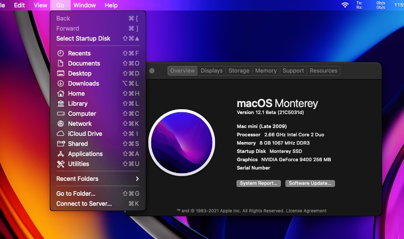This screenshot has height=239, width=404.
Task: Expand the Recent Folders submenu
Action: (x=98, y=179)
